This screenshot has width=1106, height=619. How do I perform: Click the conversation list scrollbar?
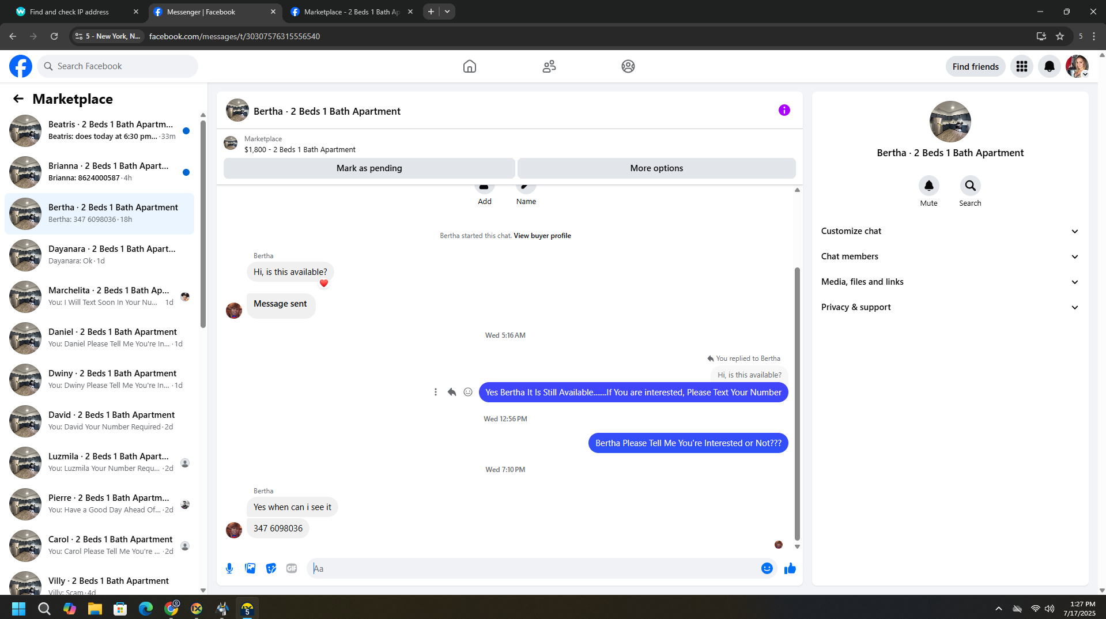203,224
